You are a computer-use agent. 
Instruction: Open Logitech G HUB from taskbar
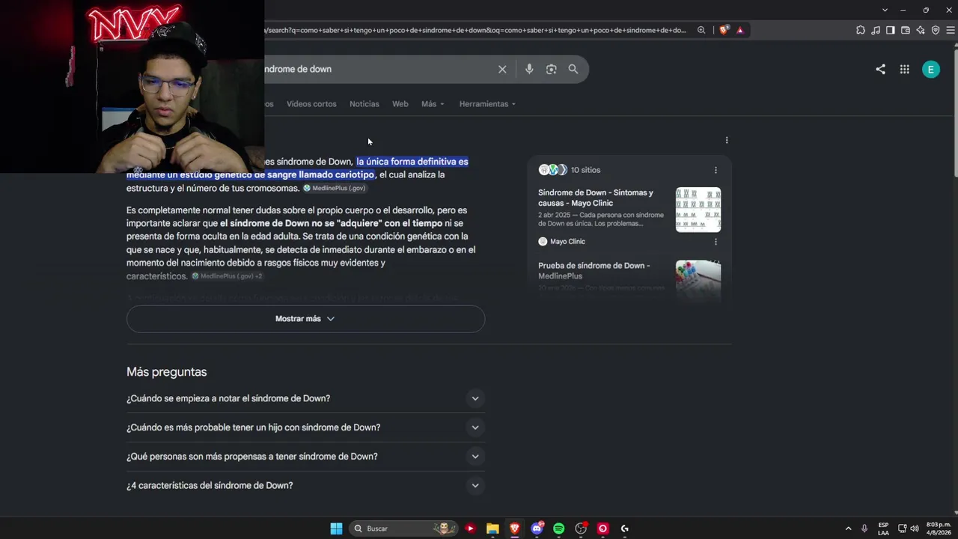[x=625, y=529]
